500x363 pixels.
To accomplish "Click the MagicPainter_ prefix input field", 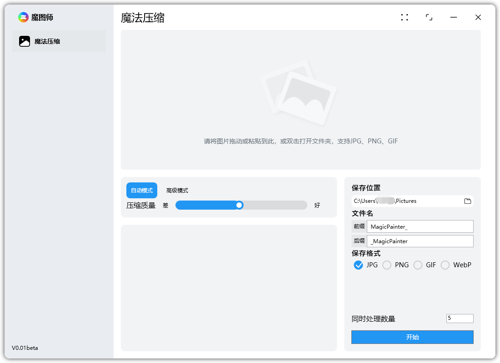I will coord(420,226).
